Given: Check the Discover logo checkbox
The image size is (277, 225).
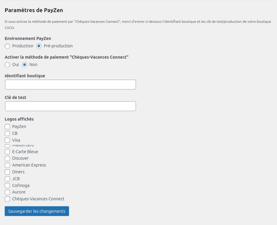Looking at the screenshot, I should point(7,158).
